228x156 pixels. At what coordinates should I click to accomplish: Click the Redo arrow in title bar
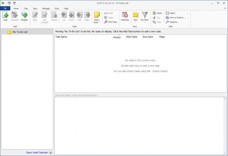[15, 3]
